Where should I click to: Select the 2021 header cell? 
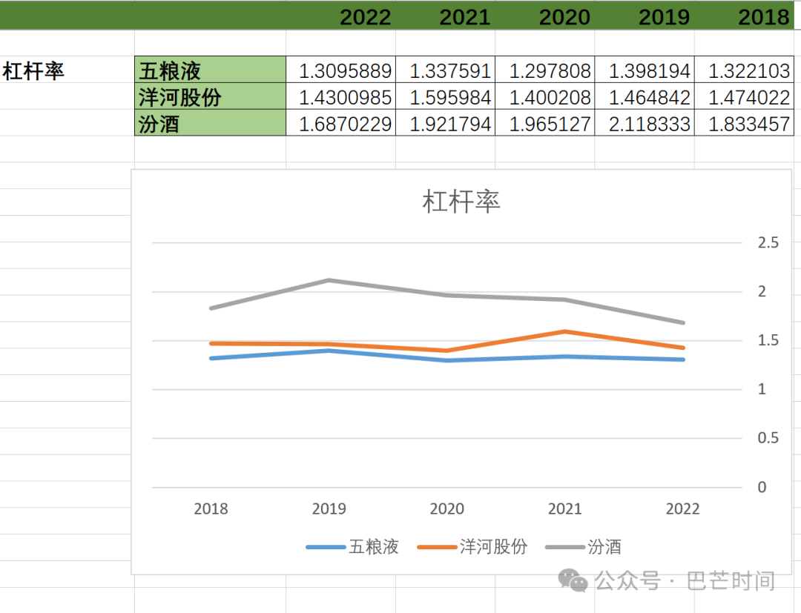[445, 16]
